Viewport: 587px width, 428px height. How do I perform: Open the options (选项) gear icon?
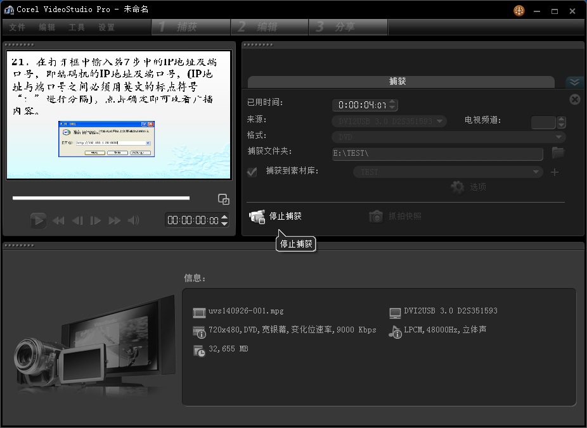coord(457,187)
